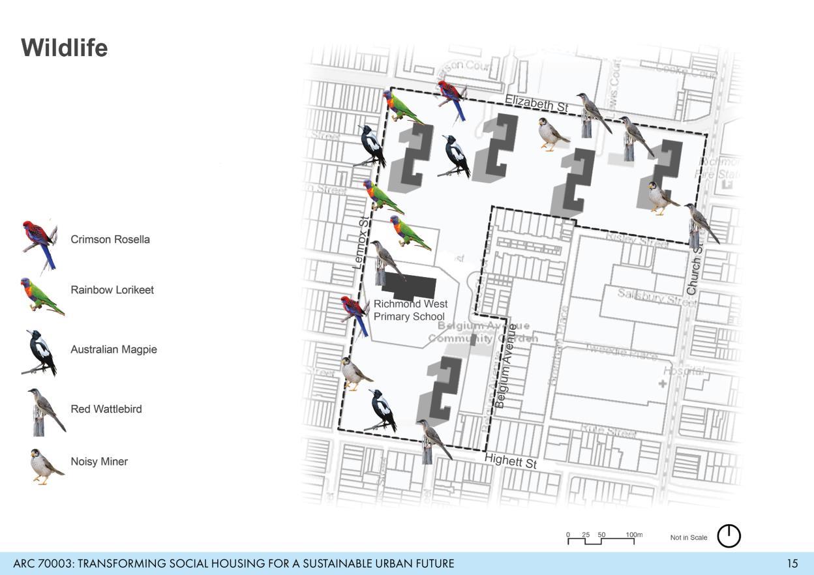Click the 'Not in Scale' note
This screenshot has height=575, width=814.
(689, 537)
